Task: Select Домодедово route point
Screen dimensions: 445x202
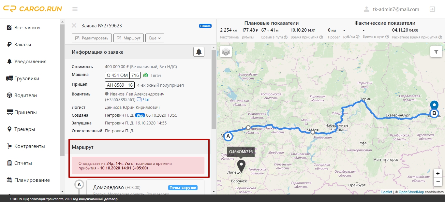Action: (108, 187)
